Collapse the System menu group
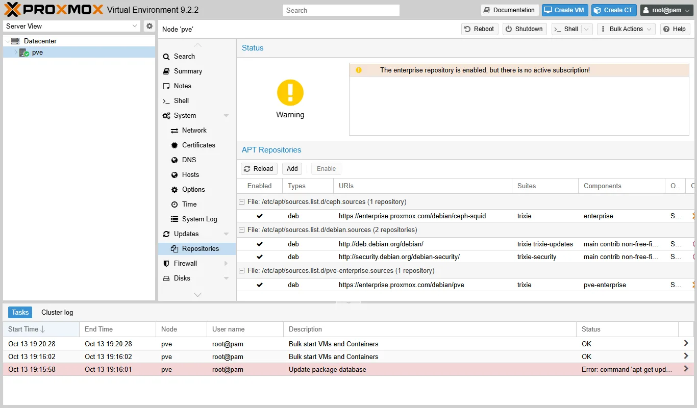The height and width of the screenshot is (408, 697). [x=226, y=116]
